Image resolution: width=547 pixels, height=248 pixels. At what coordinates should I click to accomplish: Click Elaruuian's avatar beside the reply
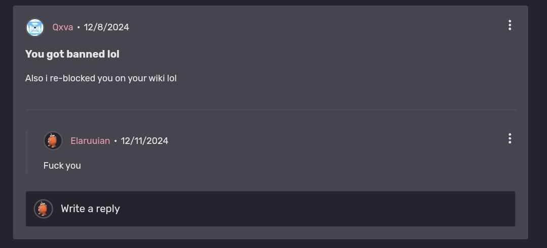[x=53, y=140]
